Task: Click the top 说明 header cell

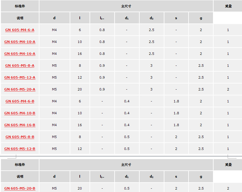Action: (20, 18)
